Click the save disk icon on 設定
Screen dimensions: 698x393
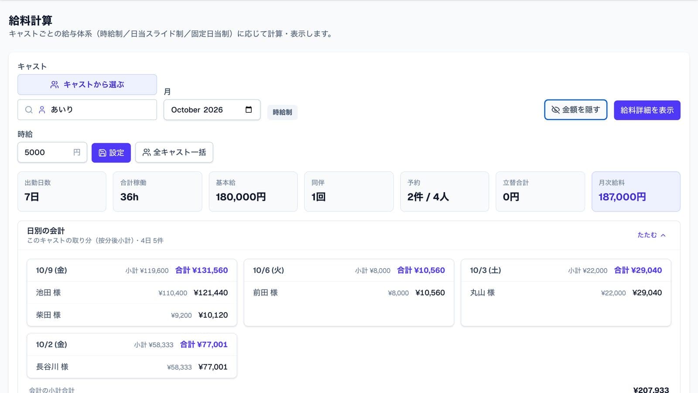(103, 153)
